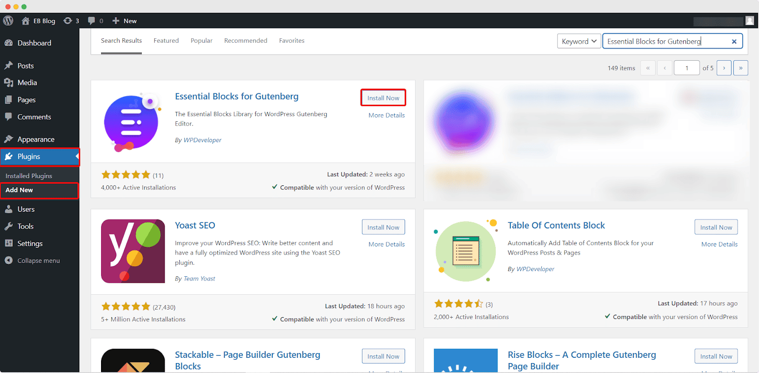Screen dimensions: 759x373
Task: Click the Appearance brush icon in the sidebar
Action: click(x=9, y=139)
